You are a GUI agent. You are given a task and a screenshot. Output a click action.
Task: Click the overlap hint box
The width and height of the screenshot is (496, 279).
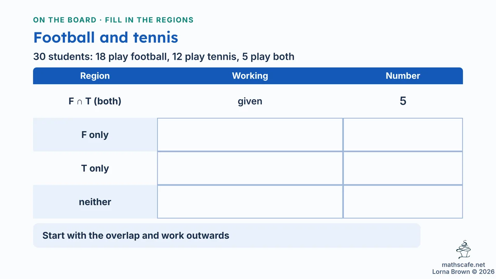(x=227, y=236)
